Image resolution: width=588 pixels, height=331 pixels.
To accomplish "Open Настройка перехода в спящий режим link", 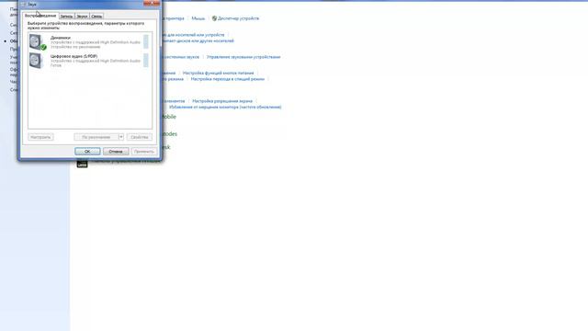I will point(227,79).
